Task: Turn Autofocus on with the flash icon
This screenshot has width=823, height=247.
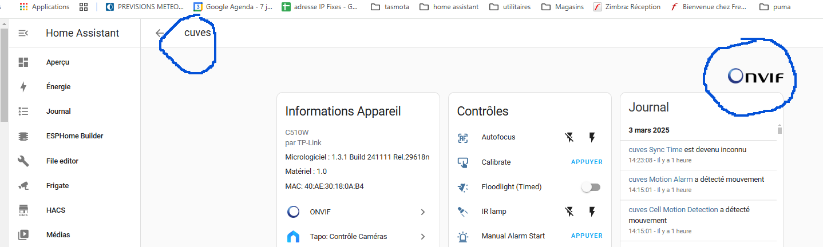Action: (x=592, y=137)
